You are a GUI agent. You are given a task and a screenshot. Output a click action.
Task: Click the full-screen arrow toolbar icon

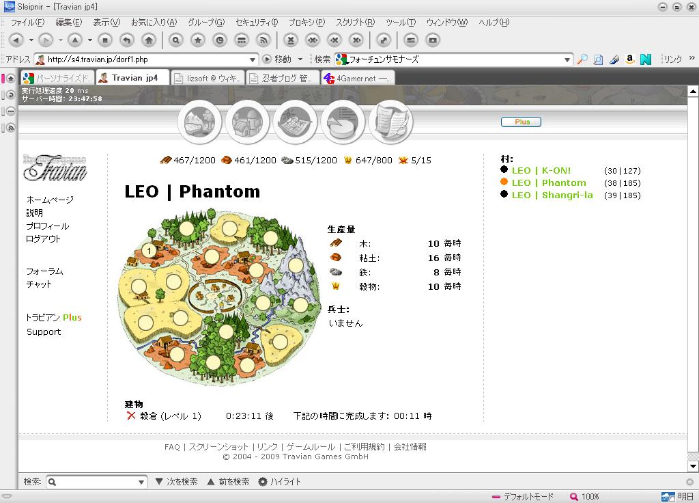click(x=384, y=40)
